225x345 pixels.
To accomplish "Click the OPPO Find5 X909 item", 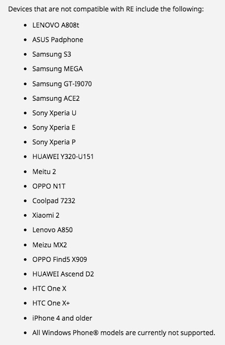I will click(60, 259).
